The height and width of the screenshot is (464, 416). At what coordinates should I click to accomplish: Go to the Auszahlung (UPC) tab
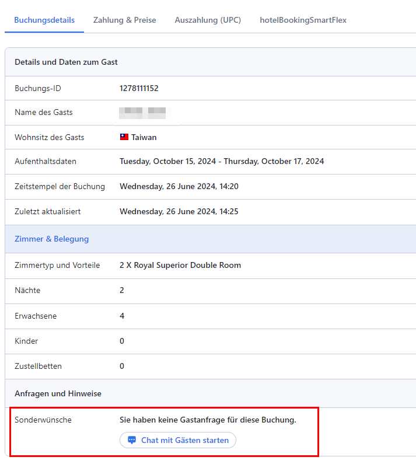[x=208, y=20]
